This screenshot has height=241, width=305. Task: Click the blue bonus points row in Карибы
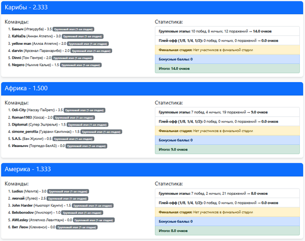[227, 59]
